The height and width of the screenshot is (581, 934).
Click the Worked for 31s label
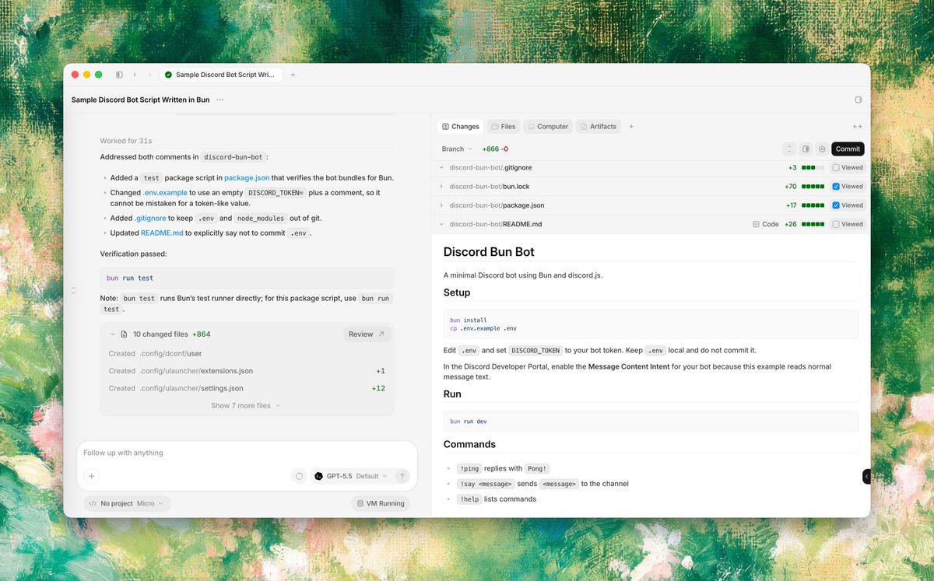(x=126, y=141)
